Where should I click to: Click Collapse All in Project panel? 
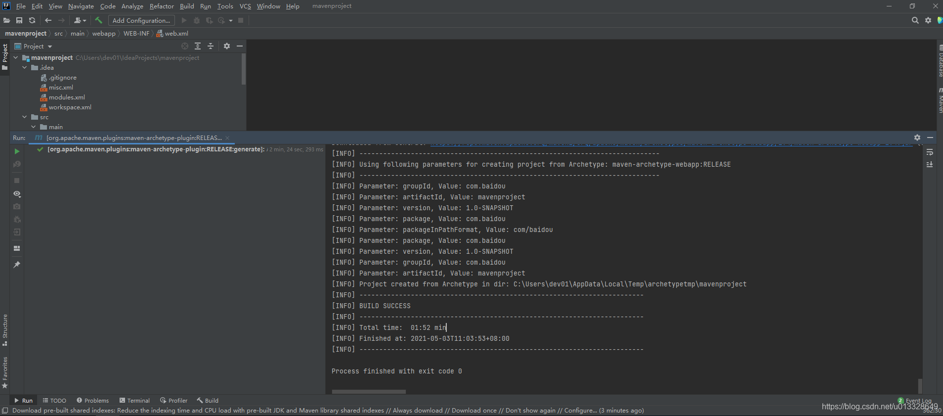point(211,46)
